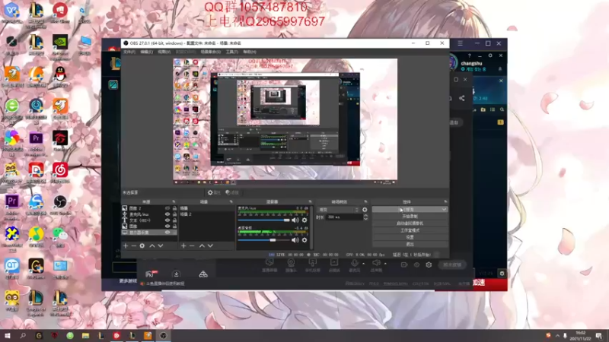Adjust the 麦克风/Aux volume slider
Screen dimensions: 609x342
263,220
